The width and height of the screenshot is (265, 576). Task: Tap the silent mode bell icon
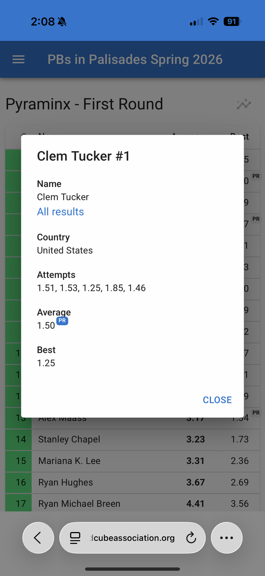tap(62, 22)
